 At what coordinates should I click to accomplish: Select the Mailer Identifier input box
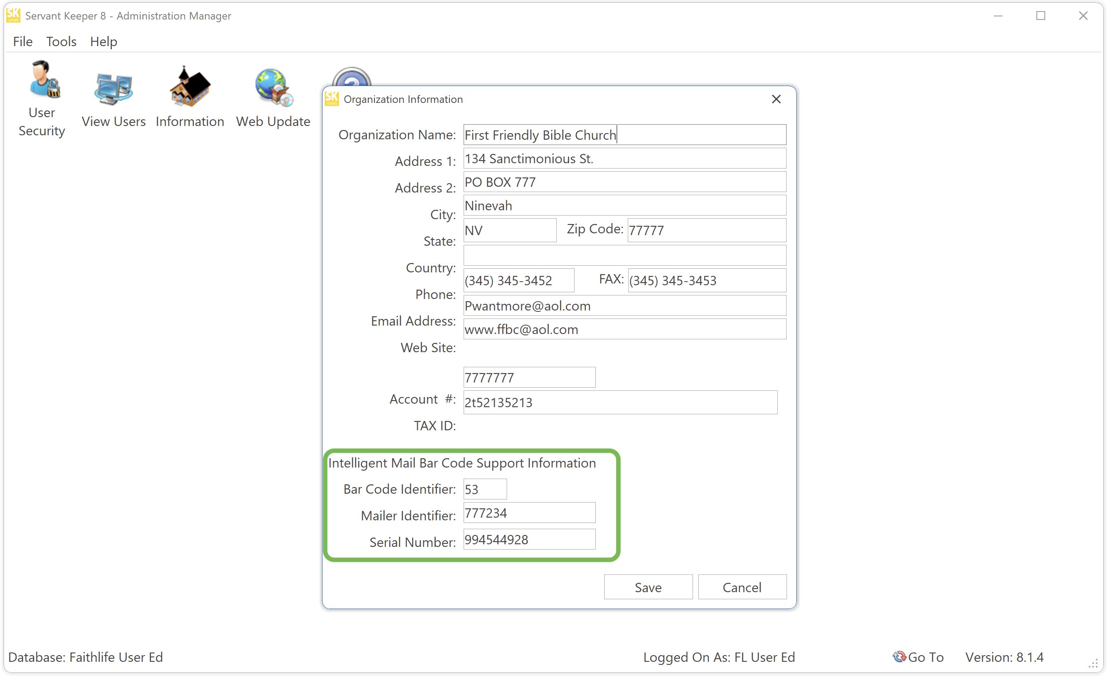tap(529, 513)
